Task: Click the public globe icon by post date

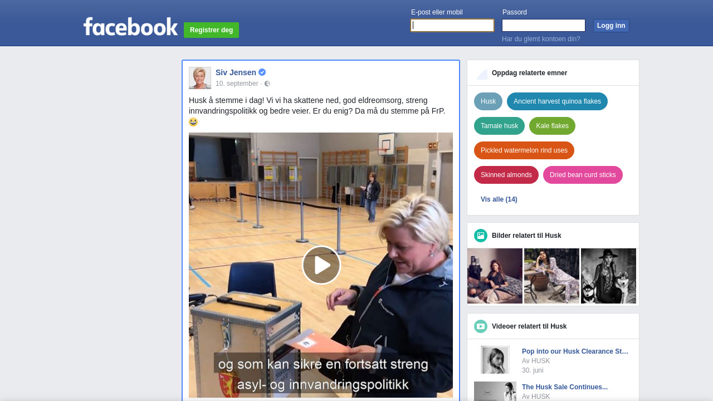Action: (267, 84)
